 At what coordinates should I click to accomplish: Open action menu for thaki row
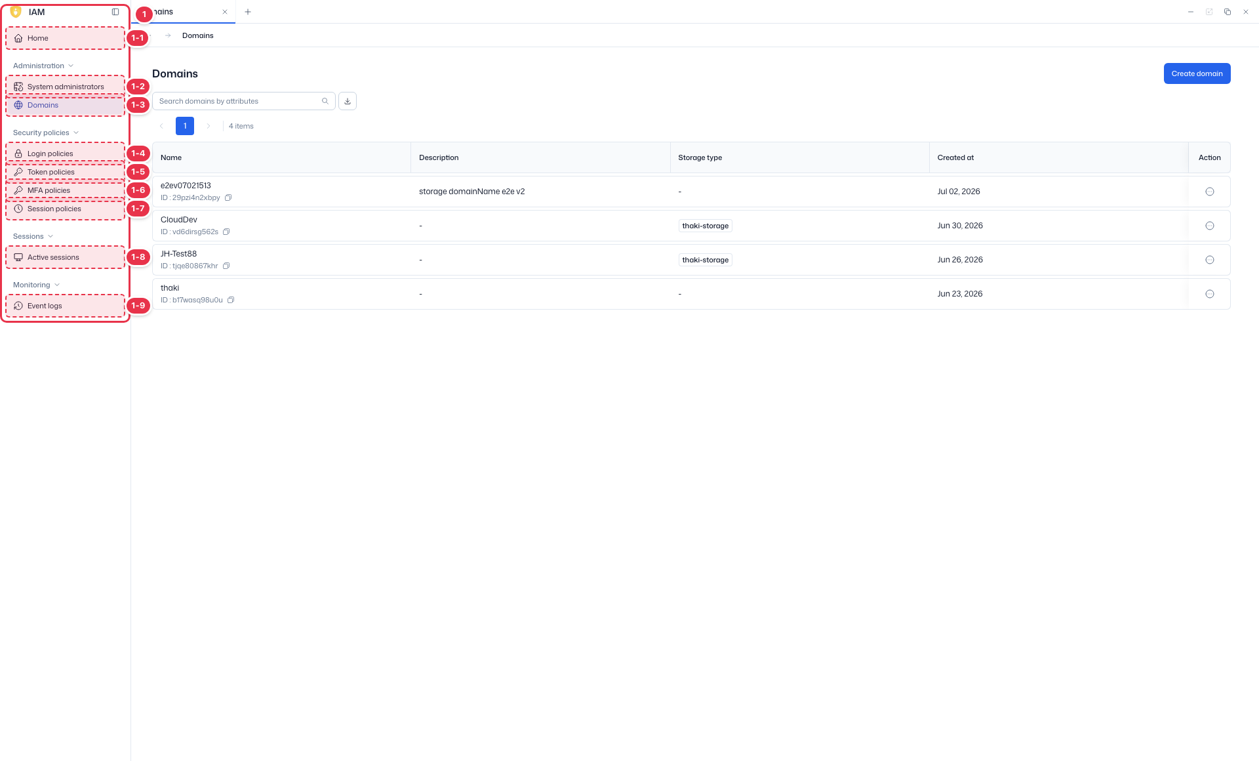1210,294
